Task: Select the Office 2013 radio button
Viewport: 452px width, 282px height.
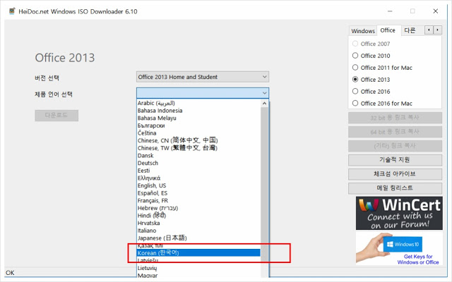Action: point(355,79)
